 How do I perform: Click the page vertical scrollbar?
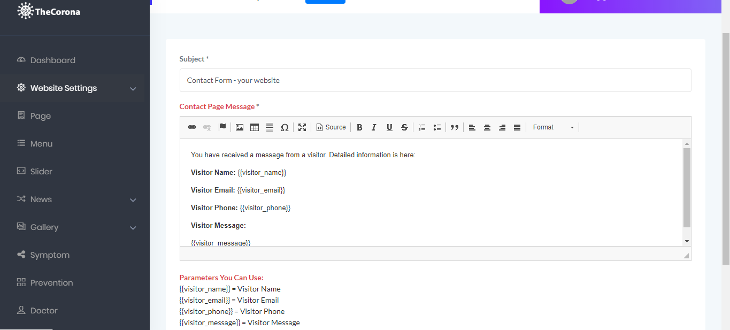click(x=726, y=149)
